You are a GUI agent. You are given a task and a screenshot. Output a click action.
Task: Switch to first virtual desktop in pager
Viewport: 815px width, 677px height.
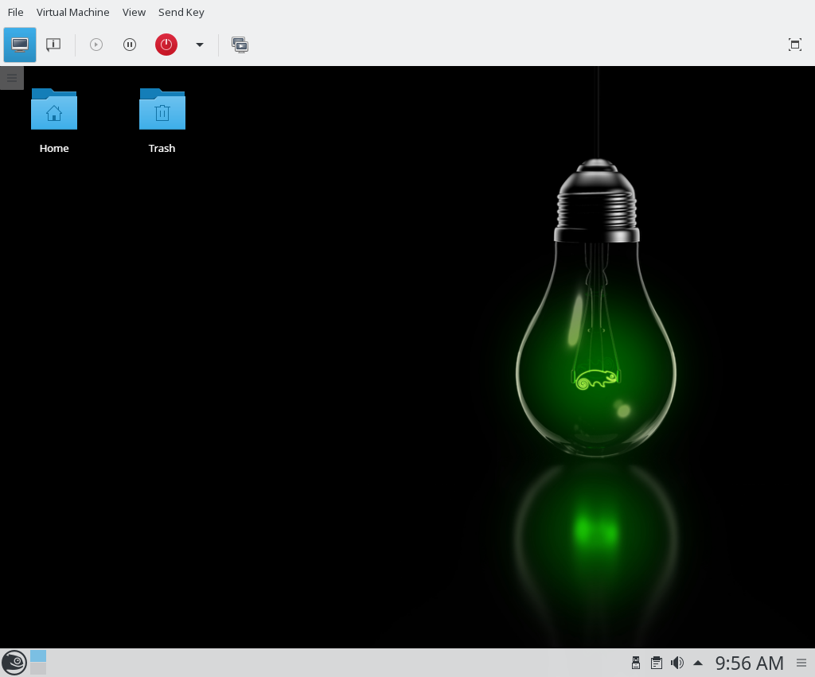click(x=38, y=656)
